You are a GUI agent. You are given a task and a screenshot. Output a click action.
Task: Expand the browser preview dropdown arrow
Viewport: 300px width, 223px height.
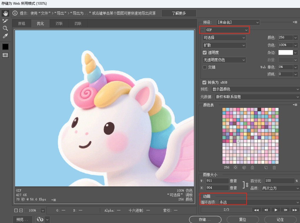[x=47, y=220]
